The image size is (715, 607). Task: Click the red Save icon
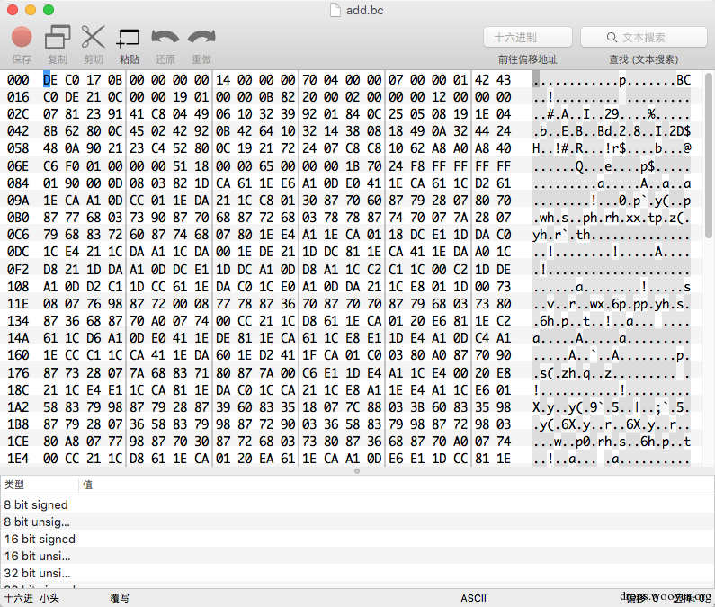pyautogui.click(x=22, y=37)
